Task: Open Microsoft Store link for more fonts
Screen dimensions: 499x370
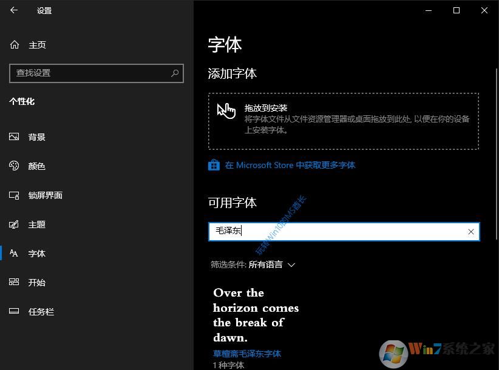Action: coord(290,166)
